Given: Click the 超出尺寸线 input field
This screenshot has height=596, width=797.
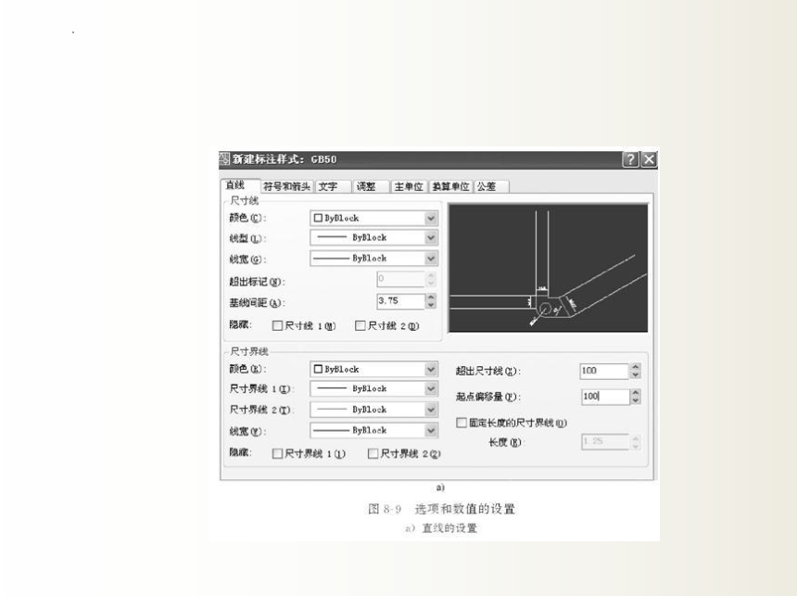Looking at the screenshot, I should tap(604, 371).
